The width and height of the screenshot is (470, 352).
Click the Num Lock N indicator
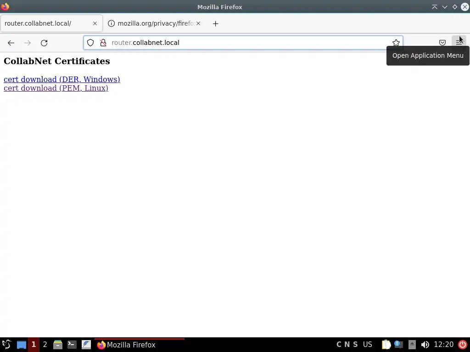347,345
